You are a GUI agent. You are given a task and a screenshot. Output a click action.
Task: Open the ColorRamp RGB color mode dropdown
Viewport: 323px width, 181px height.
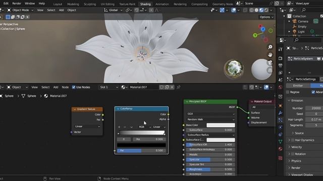[x=145, y=127]
